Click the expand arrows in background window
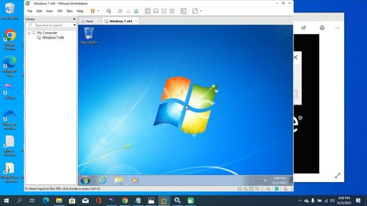367x206 pixels. tap(338, 176)
